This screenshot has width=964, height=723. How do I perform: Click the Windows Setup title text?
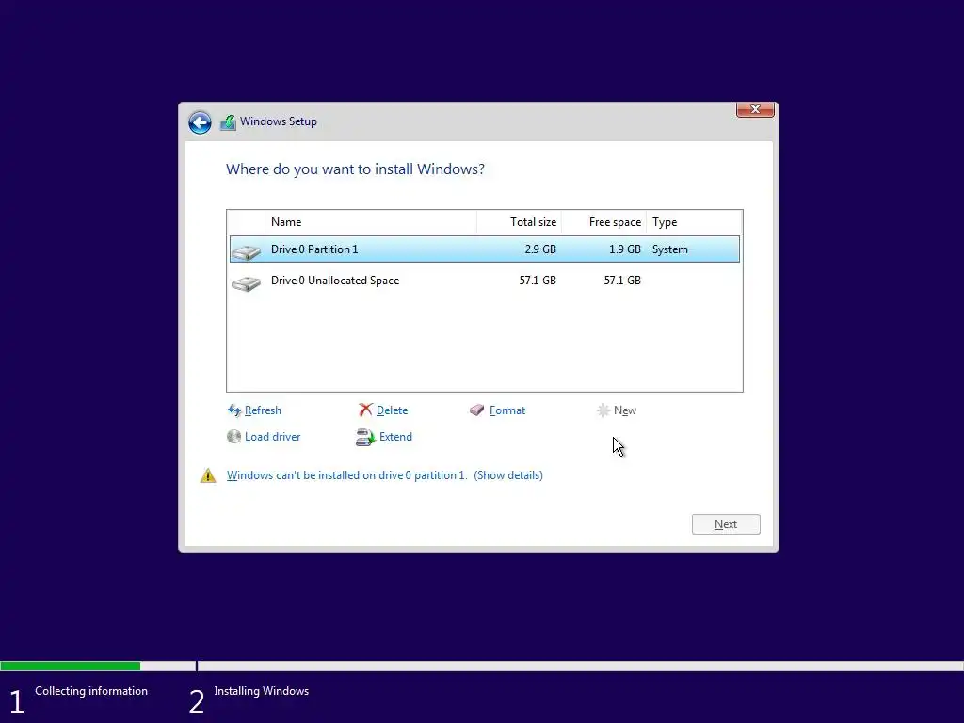pyautogui.click(x=279, y=121)
